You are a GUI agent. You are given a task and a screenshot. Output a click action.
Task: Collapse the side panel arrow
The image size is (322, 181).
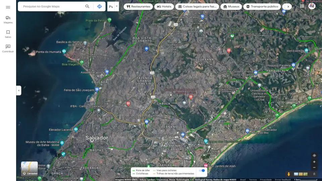(x=19, y=90)
